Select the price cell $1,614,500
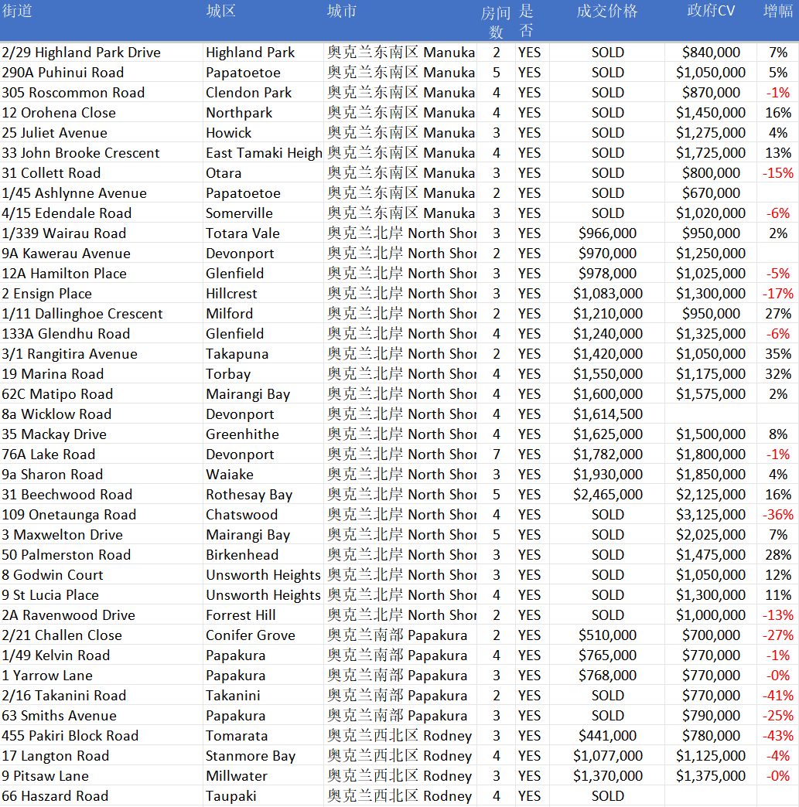Viewport: 799px width, 807px height. click(608, 414)
